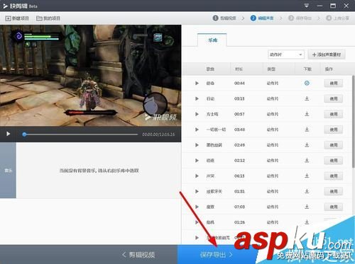Use the 02:12 song
The image size is (355, 264).
[x=334, y=161]
